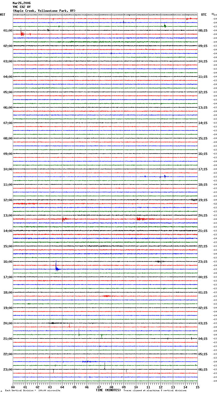Select the 06:00 MST row label
This screenshot has height=394, width=218.
(8, 108)
